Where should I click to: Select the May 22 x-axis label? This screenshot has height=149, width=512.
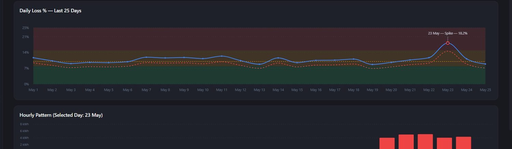[429, 90]
